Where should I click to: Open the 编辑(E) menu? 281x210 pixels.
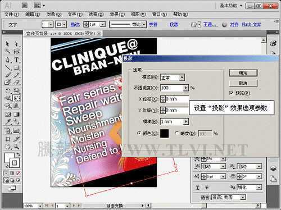pos(33,15)
